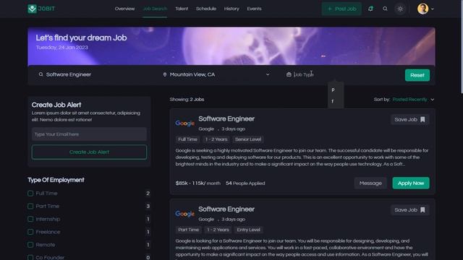Check the Internship employment filter
Viewport: 463px width, 260px height.
coord(30,219)
